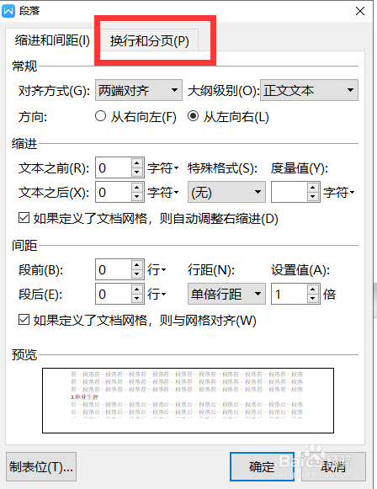Increase the 度量值 with up arrow
This screenshot has width=377, height=489.
pos(313,188)
